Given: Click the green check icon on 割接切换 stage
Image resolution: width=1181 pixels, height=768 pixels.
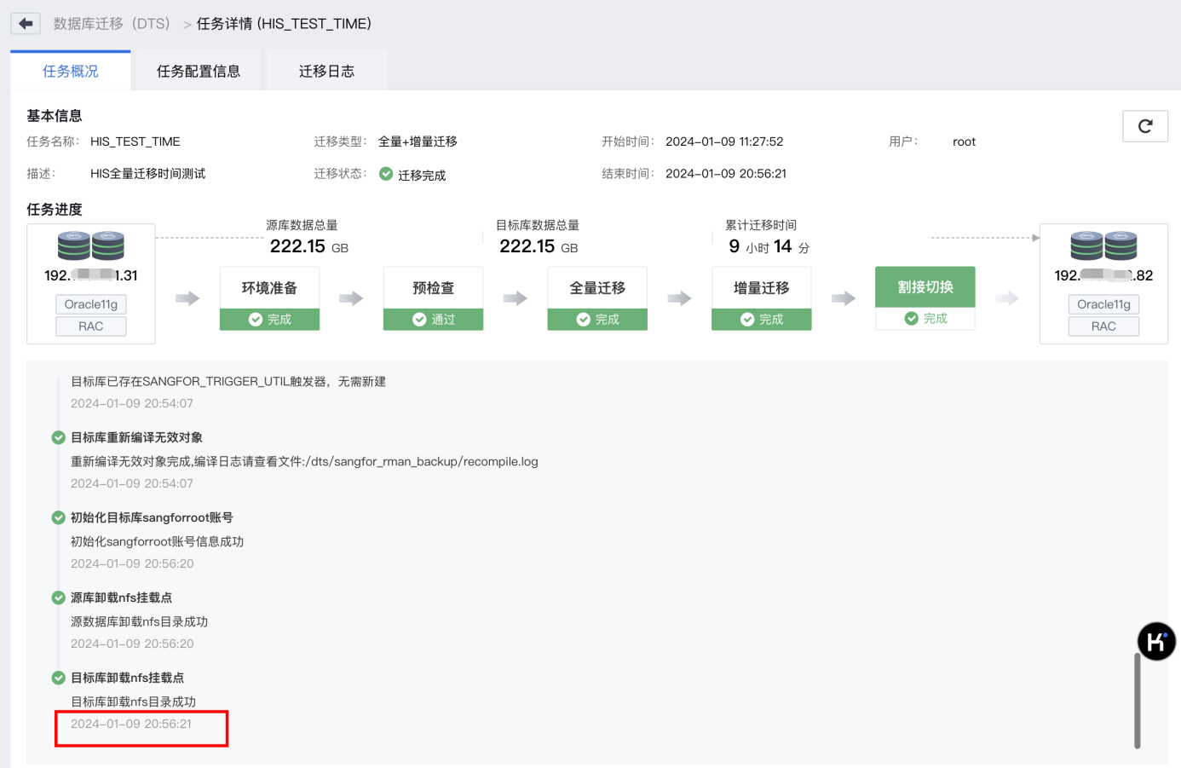Looking at the screenshot, I should coord(910,317).
